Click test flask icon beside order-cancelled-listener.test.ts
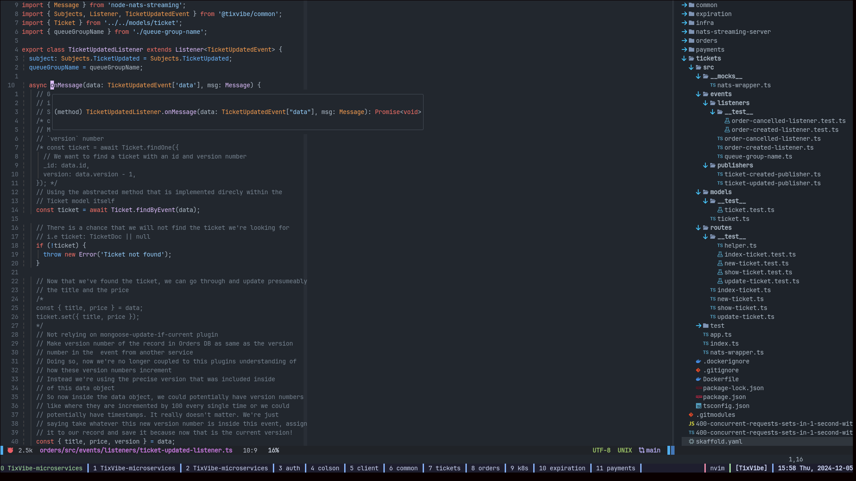Image resolution: width=856 pixels, height=481 pixels. [727, 121]
